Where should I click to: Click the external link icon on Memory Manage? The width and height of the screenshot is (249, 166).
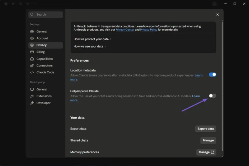click(x=213, y=152)
